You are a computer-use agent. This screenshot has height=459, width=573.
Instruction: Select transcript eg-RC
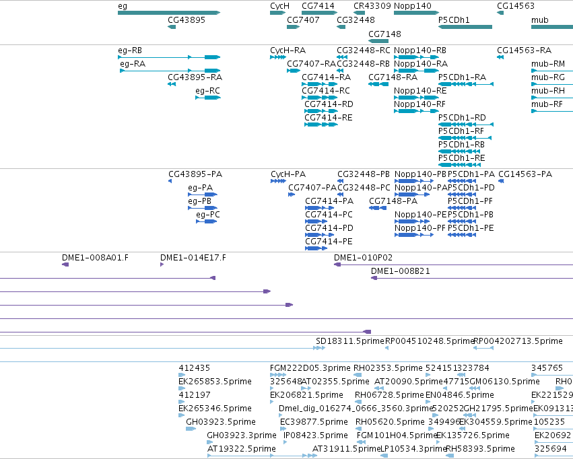208,98
